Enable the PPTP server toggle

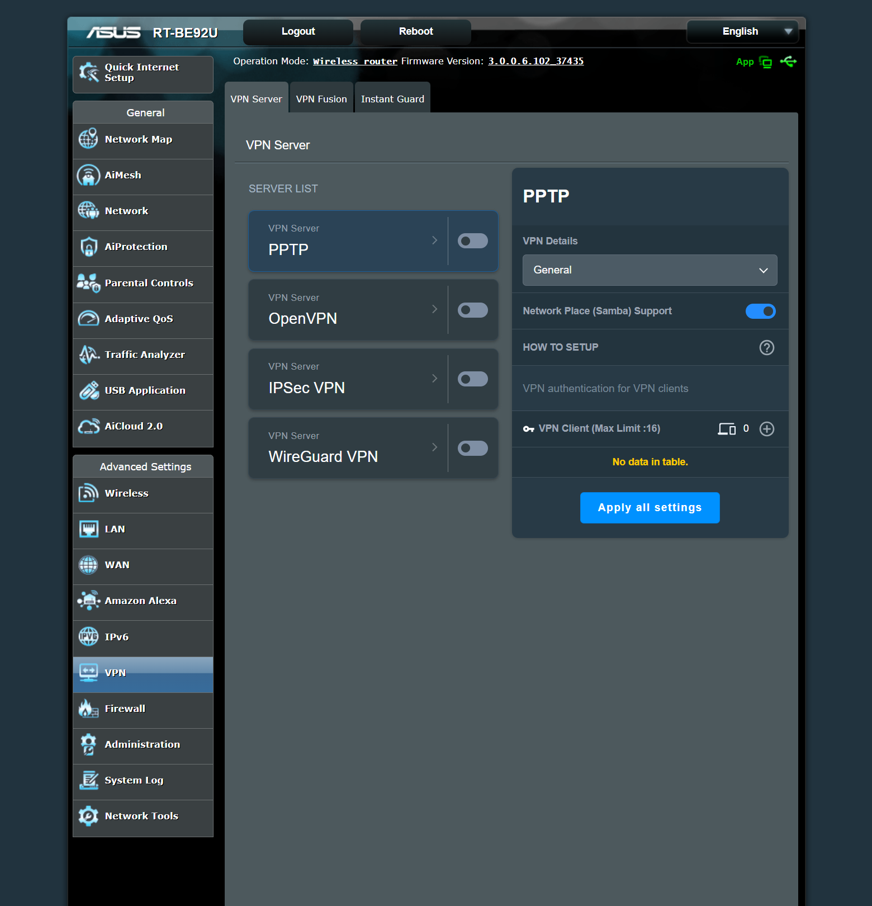click(x=473, y=241)
